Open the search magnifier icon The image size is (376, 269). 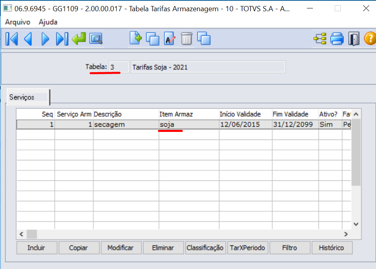(x=96, y=39)
